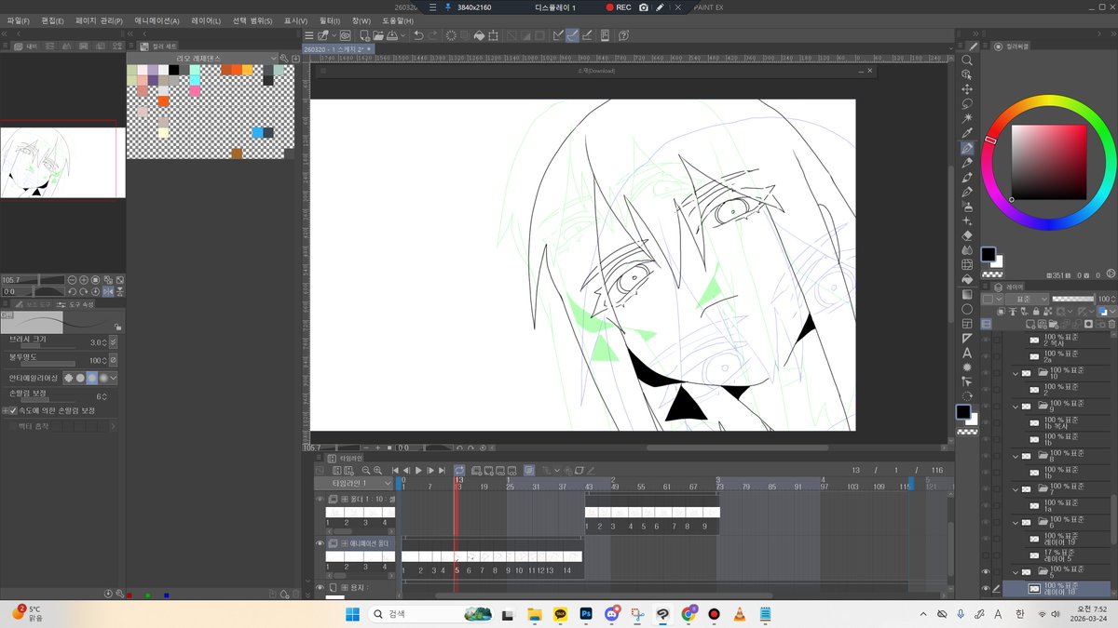Select the Blend tool
The image size is (1118, 628).
(967, 250)
